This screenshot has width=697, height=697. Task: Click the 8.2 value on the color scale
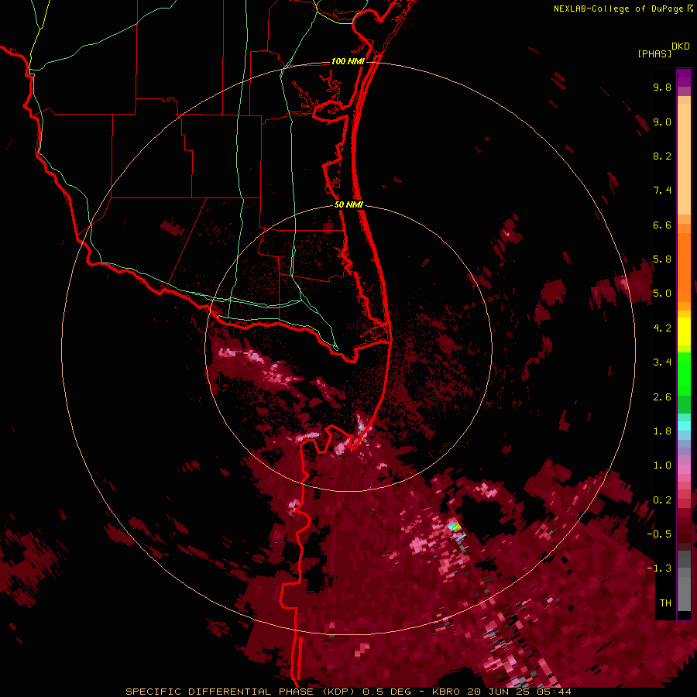point(662,156)
